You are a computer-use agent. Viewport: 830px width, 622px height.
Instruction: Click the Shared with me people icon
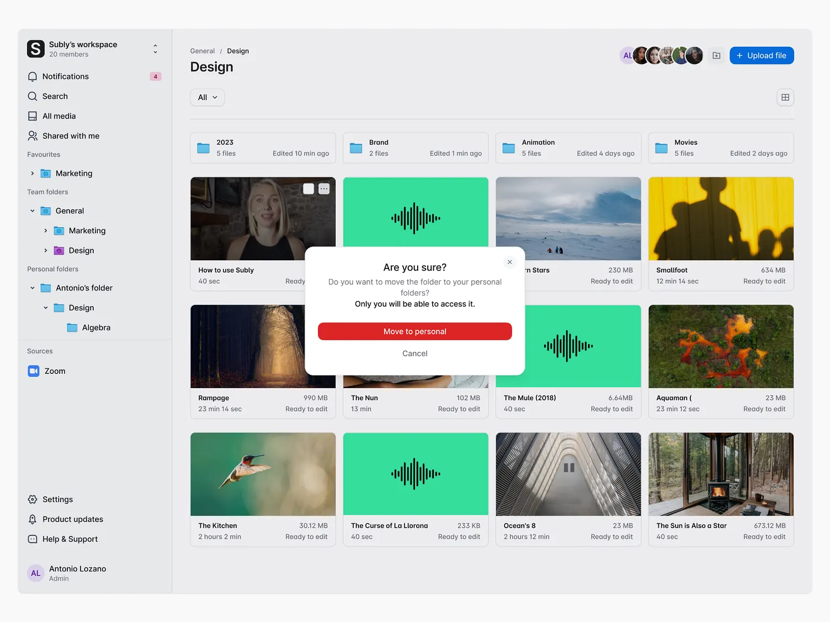coord(33,136)
